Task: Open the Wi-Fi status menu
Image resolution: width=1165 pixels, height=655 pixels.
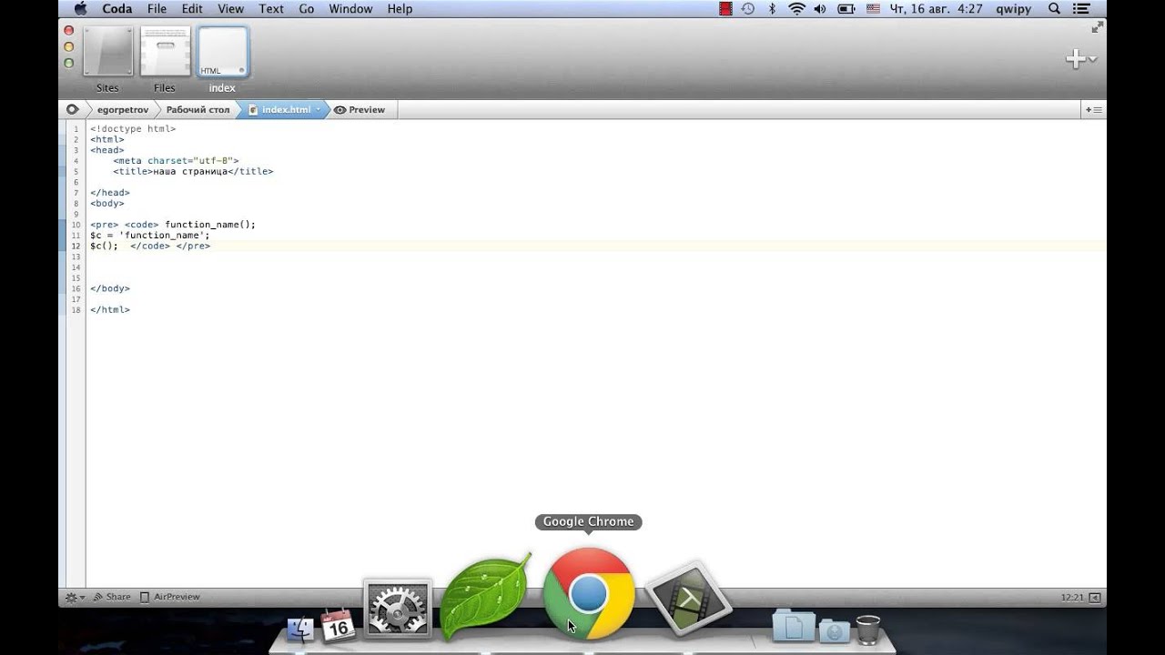Action: 797,8
